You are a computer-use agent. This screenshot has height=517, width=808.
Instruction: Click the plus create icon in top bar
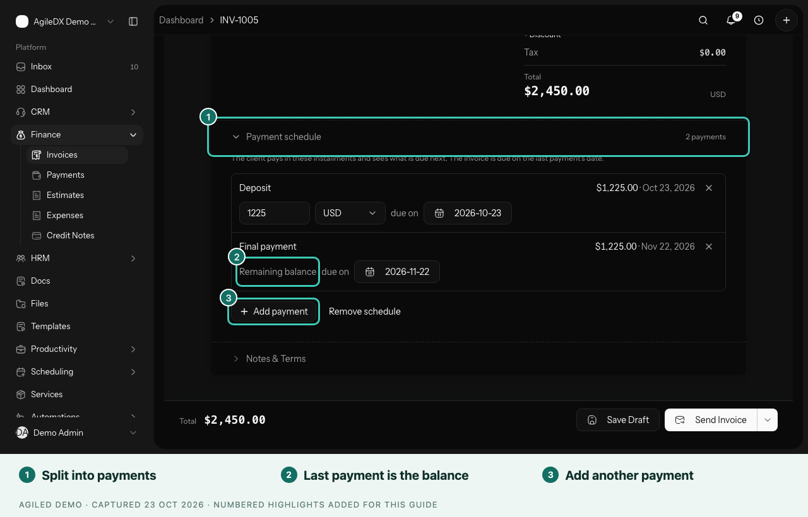(787, 20)
